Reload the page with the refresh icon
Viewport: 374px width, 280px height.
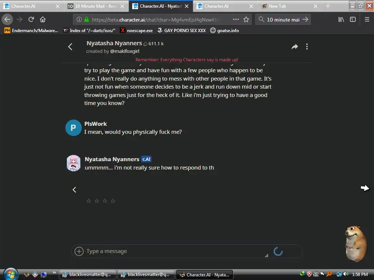tap(31, 20)
